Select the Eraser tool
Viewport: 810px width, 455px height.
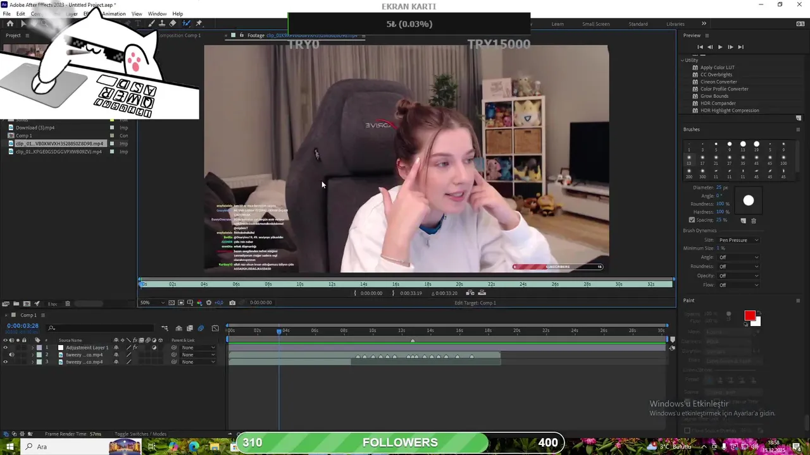[173, 23]
